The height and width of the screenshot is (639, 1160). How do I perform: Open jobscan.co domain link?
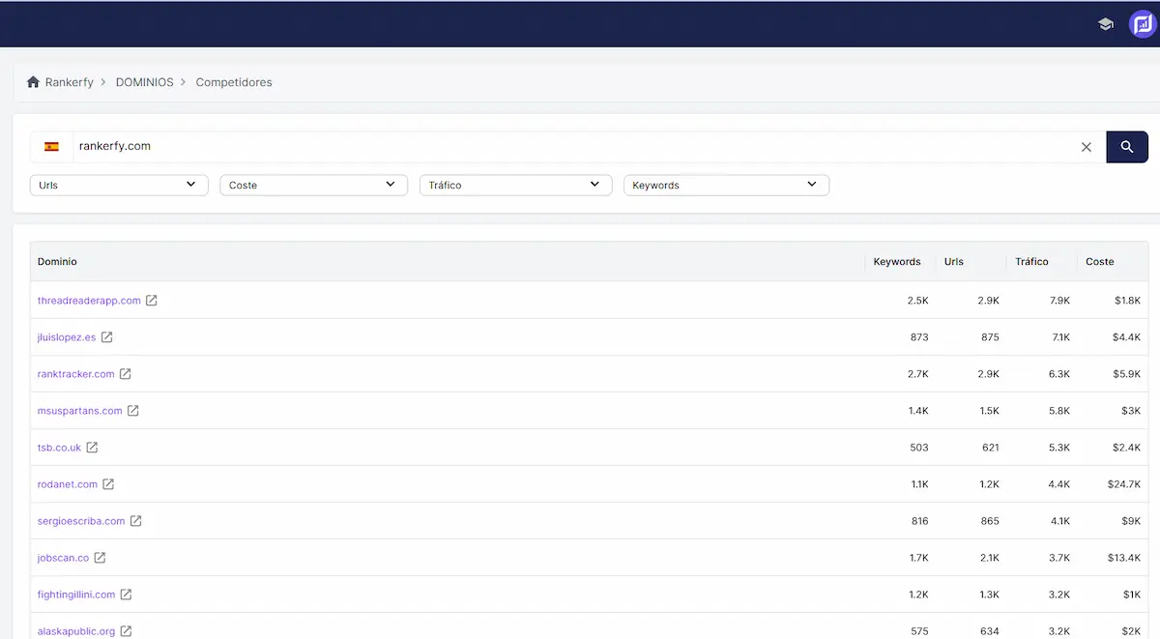[63, 558]
